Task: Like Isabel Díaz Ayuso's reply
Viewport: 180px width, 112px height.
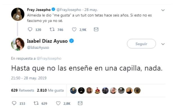Action: click(x=58, y=103)
